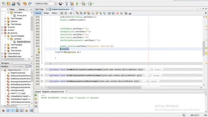Click the New File toolbar icon
Image resolution: width=208 pixels, height=117 pixels.
pos(4,4)
